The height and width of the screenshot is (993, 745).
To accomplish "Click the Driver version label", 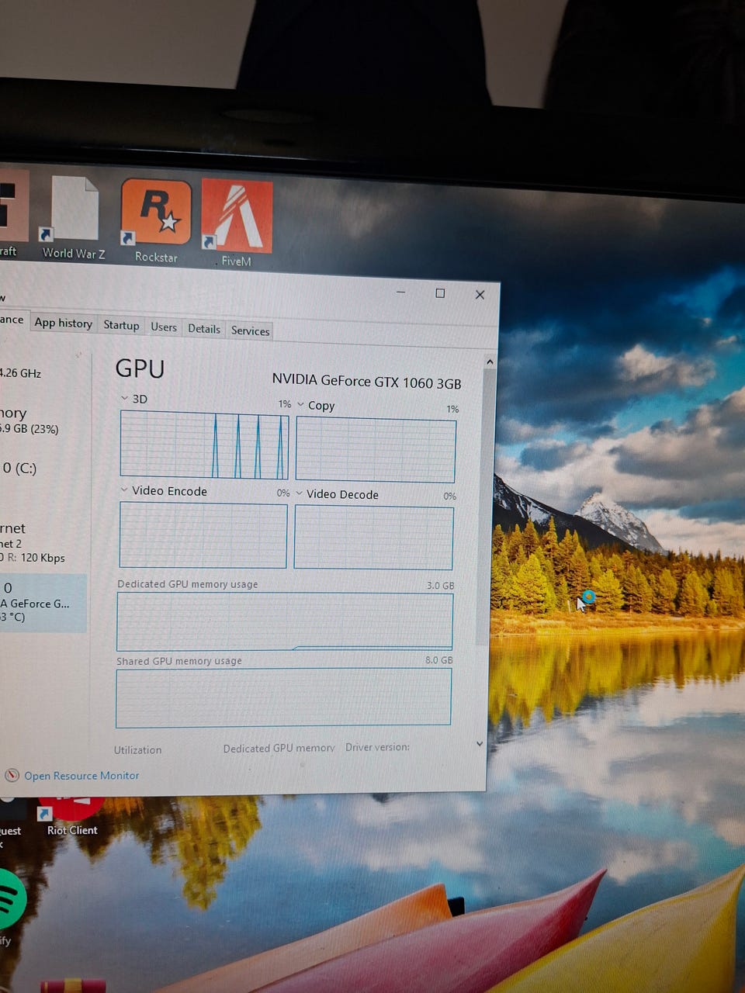I will click(x=377, y=747).
